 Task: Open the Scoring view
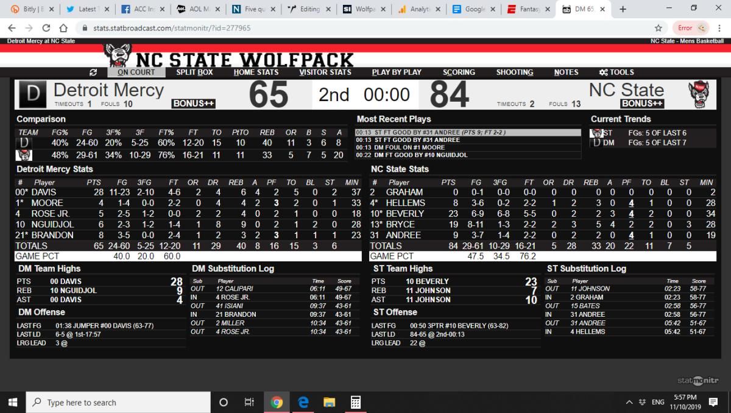click(x=459, y=72)
